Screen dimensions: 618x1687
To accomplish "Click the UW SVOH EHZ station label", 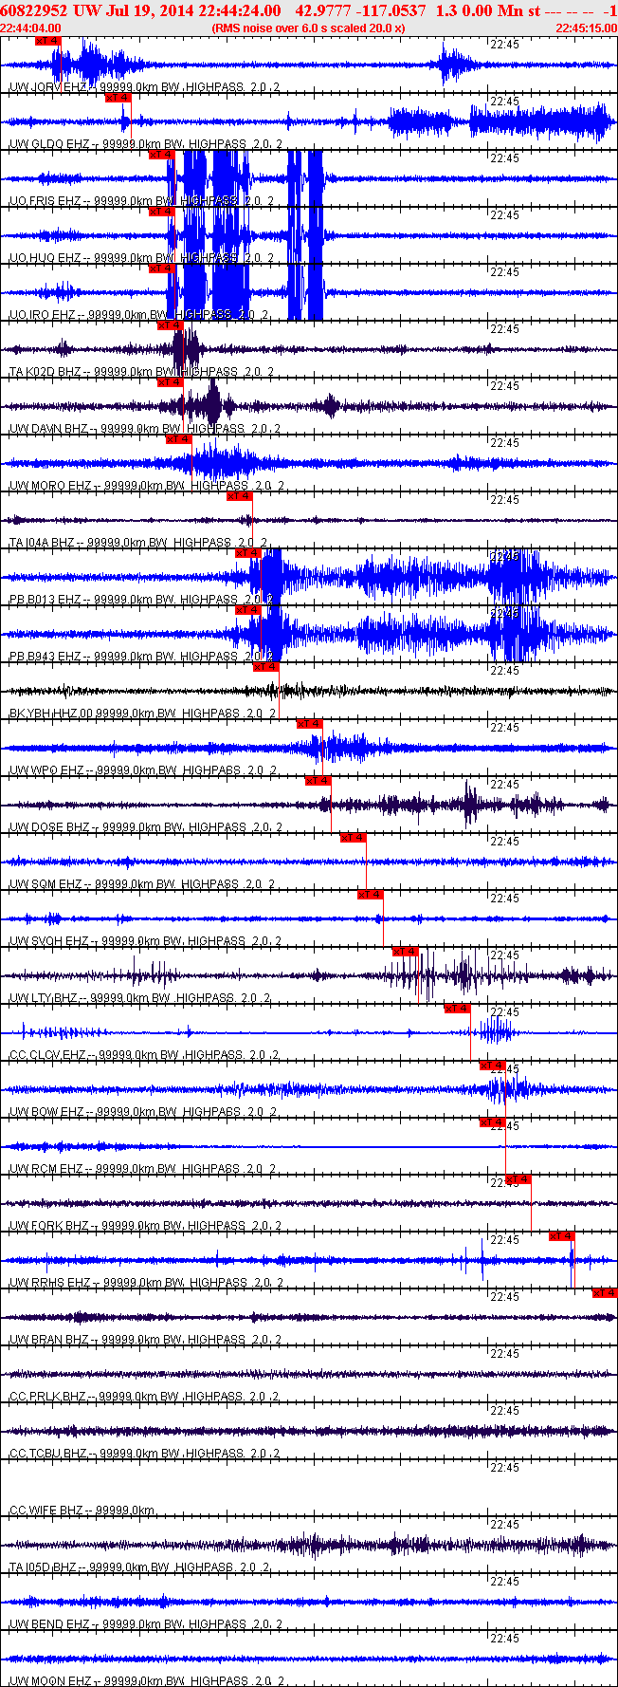I will pyautogui.click(x=145, y=941).
